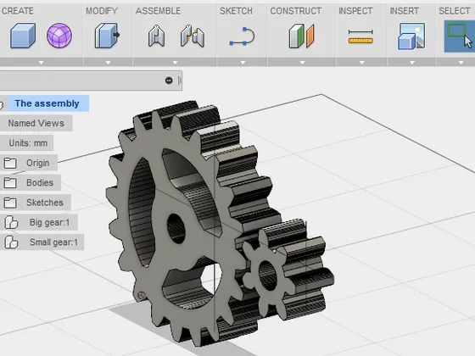Pick the Joint assemble icon
The width and height of the screenshot is (475, 356).
click(193, 36)
